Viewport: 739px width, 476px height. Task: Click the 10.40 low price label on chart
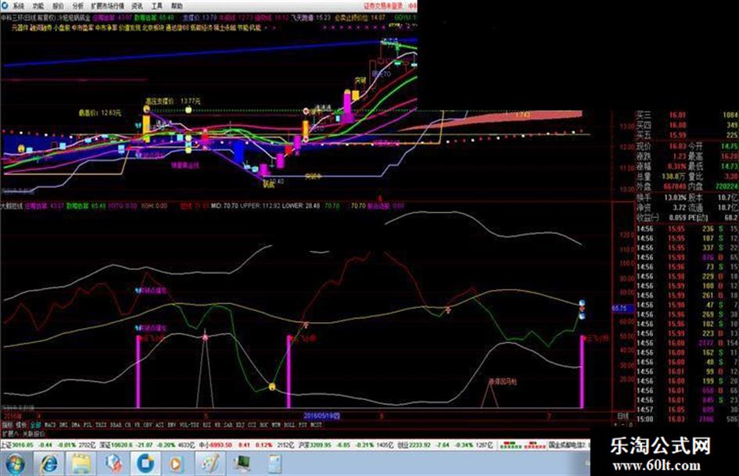[277, 181]
